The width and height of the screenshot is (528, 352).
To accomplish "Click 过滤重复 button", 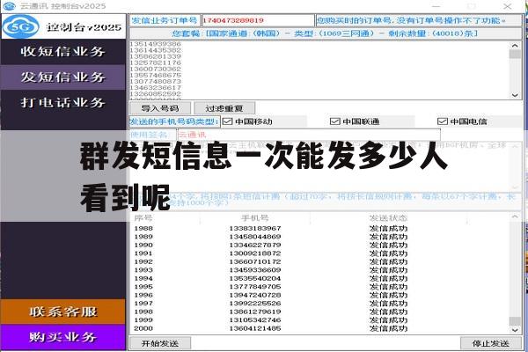I will tap(224, 108).
